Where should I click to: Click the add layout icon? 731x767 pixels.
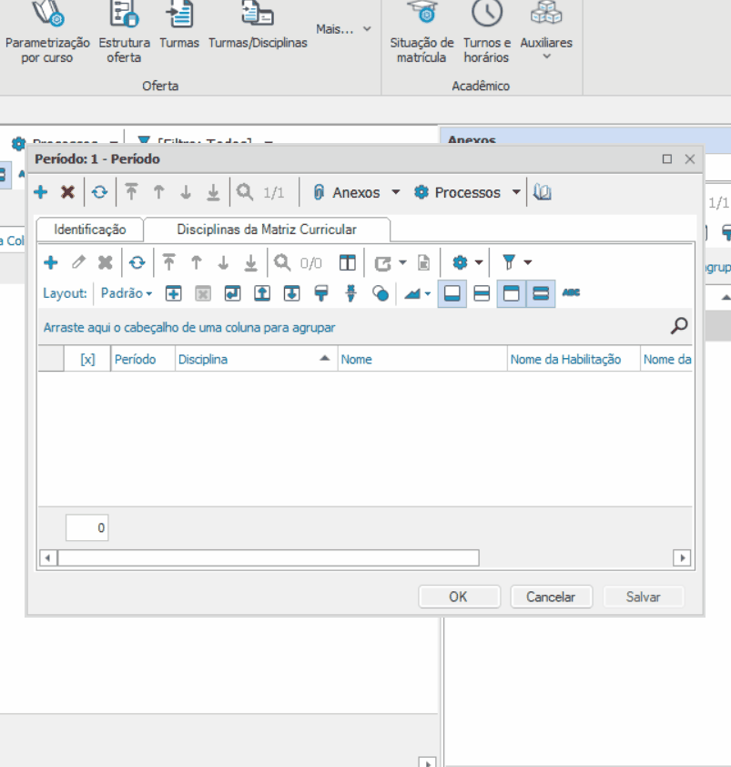pyautogui.click(x=174, y=293)
